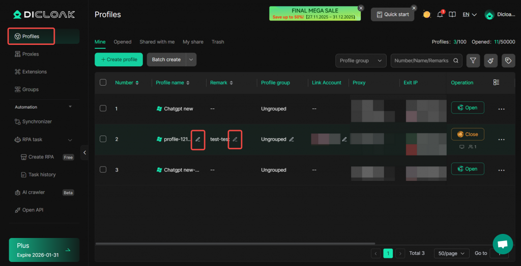Click the tag icon button

coord(507,61)
